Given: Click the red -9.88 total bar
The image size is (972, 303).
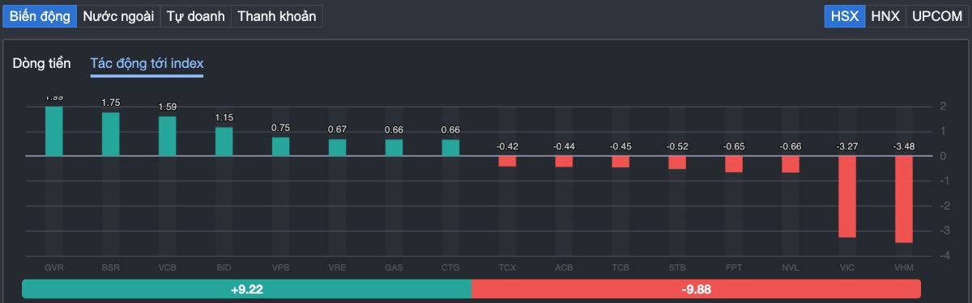Looking at the screenshot, I should 696,288.
